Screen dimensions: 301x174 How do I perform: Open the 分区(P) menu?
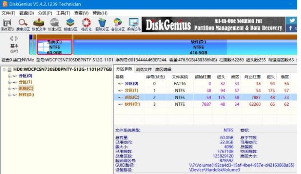pyautogui.click(x=45, y=13)
